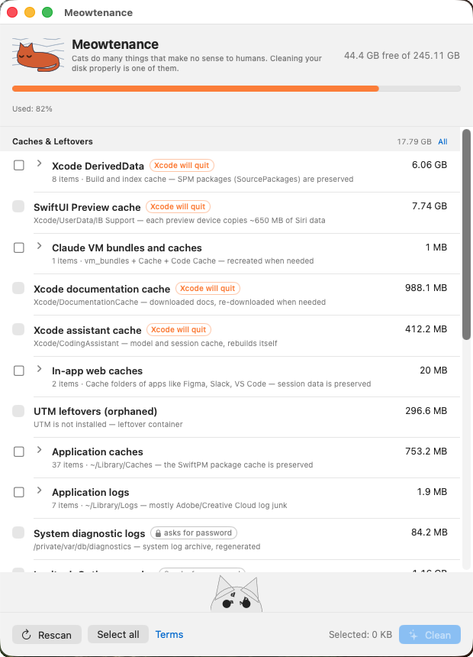
Task: Click the sleeping orange cat logo
Action: 37,55
